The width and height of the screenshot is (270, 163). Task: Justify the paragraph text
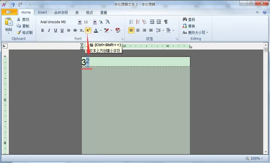pyautogui.click(x=151, y=30)
